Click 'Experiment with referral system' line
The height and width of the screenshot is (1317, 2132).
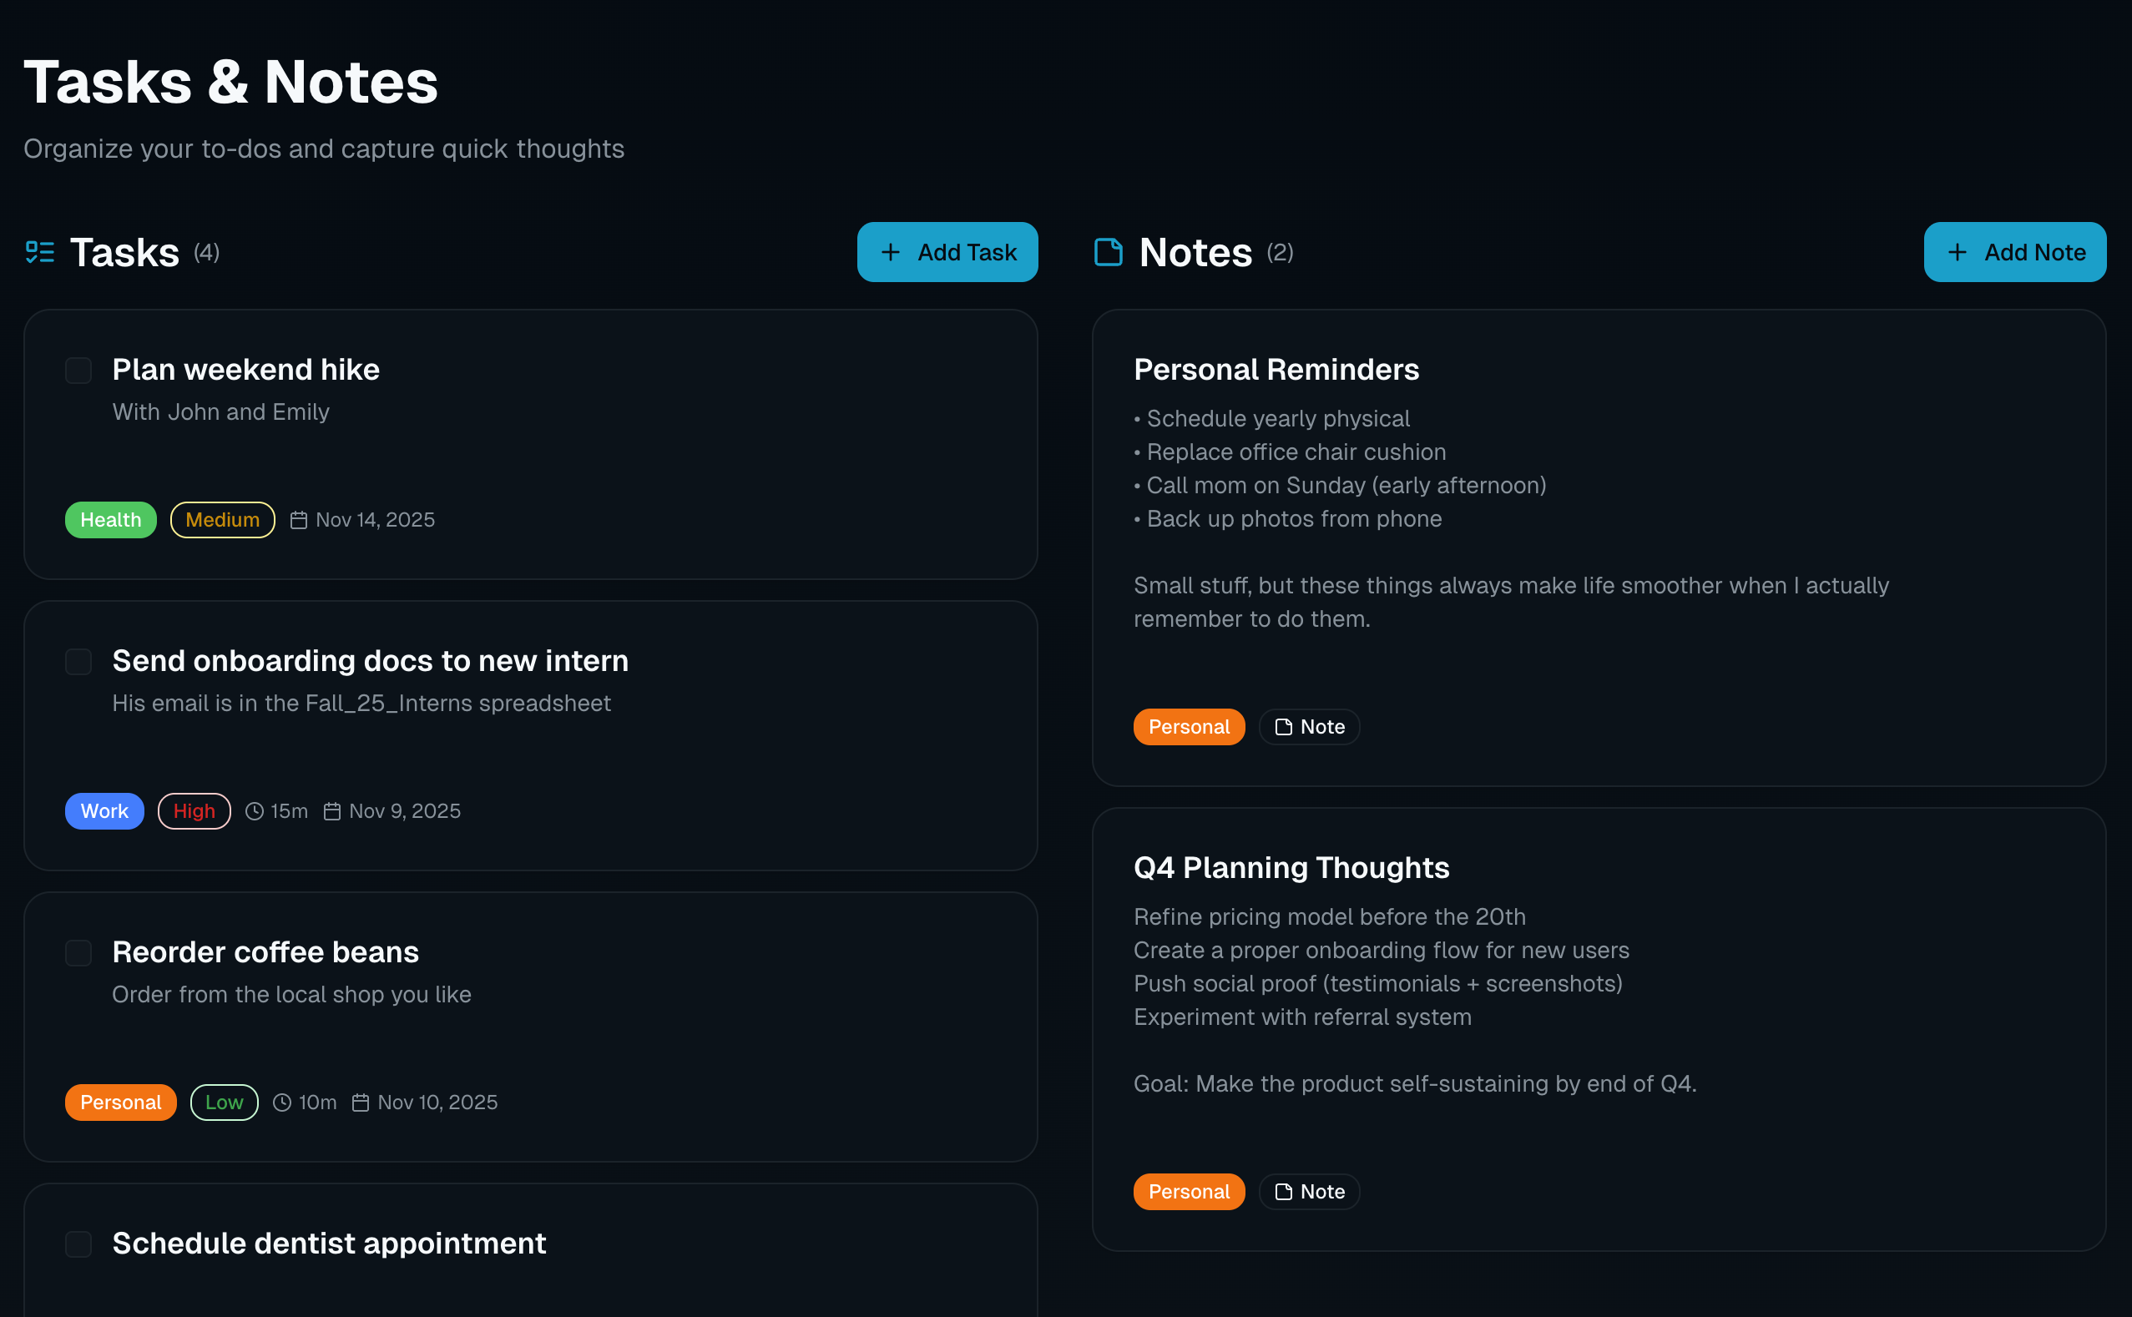tap(1302, 1017)
